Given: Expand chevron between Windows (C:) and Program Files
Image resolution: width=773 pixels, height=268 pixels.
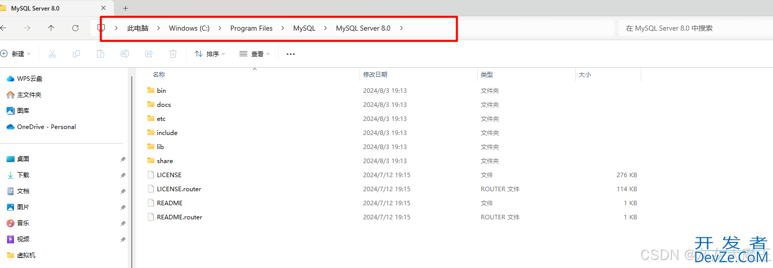Looking at the screenshot, I should click(220, 28).
